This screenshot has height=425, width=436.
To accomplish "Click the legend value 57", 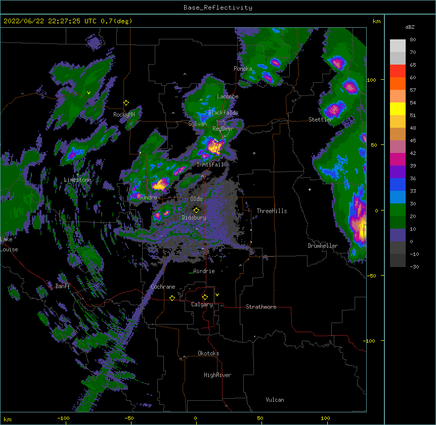I will pos(413,90).
